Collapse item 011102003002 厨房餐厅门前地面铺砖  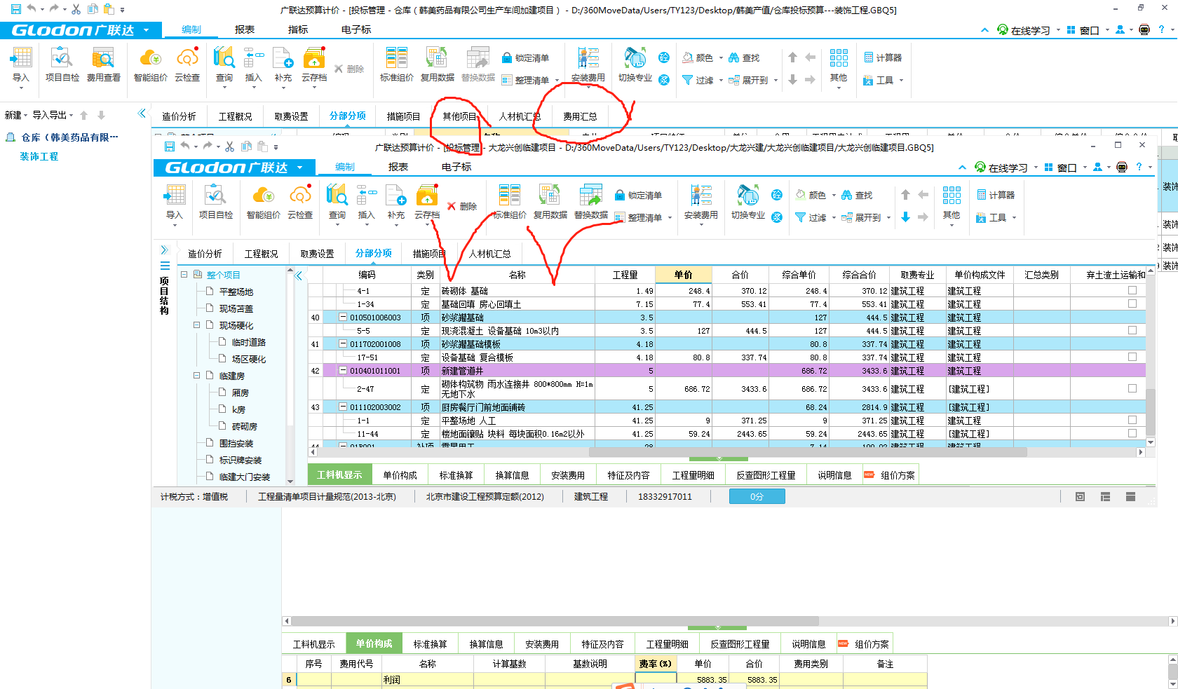[x=343, y=407]
